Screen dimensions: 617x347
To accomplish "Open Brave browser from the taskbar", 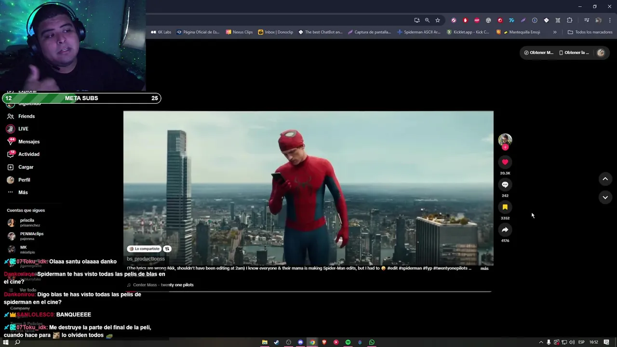I will pyautogui.click(x=324, y=342).
